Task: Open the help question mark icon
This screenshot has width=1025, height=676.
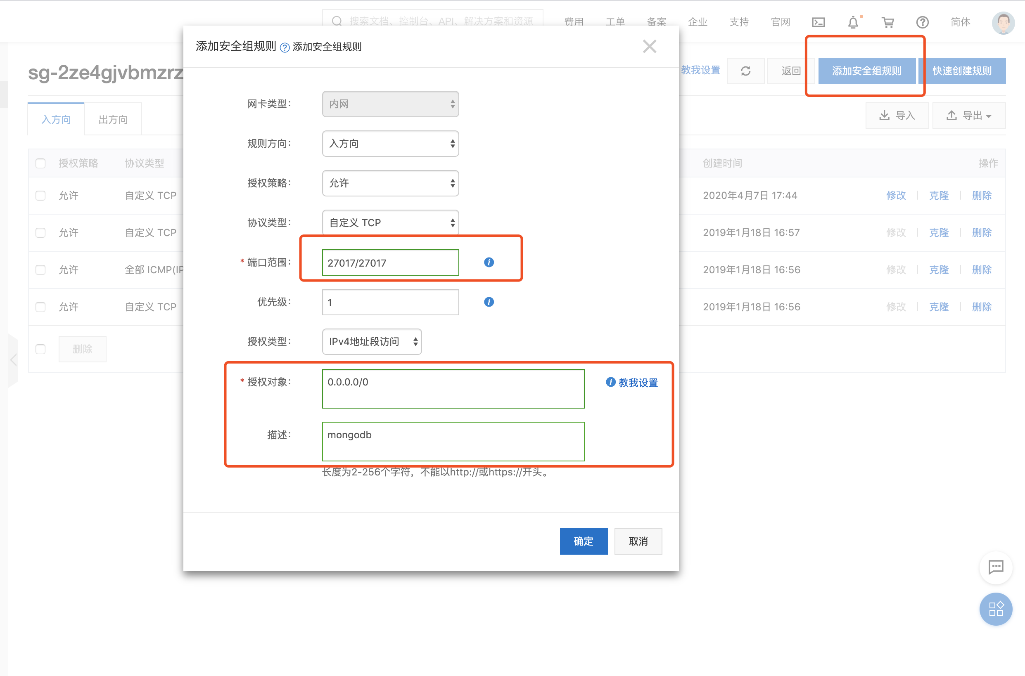Action: click(x=922, y=22)
